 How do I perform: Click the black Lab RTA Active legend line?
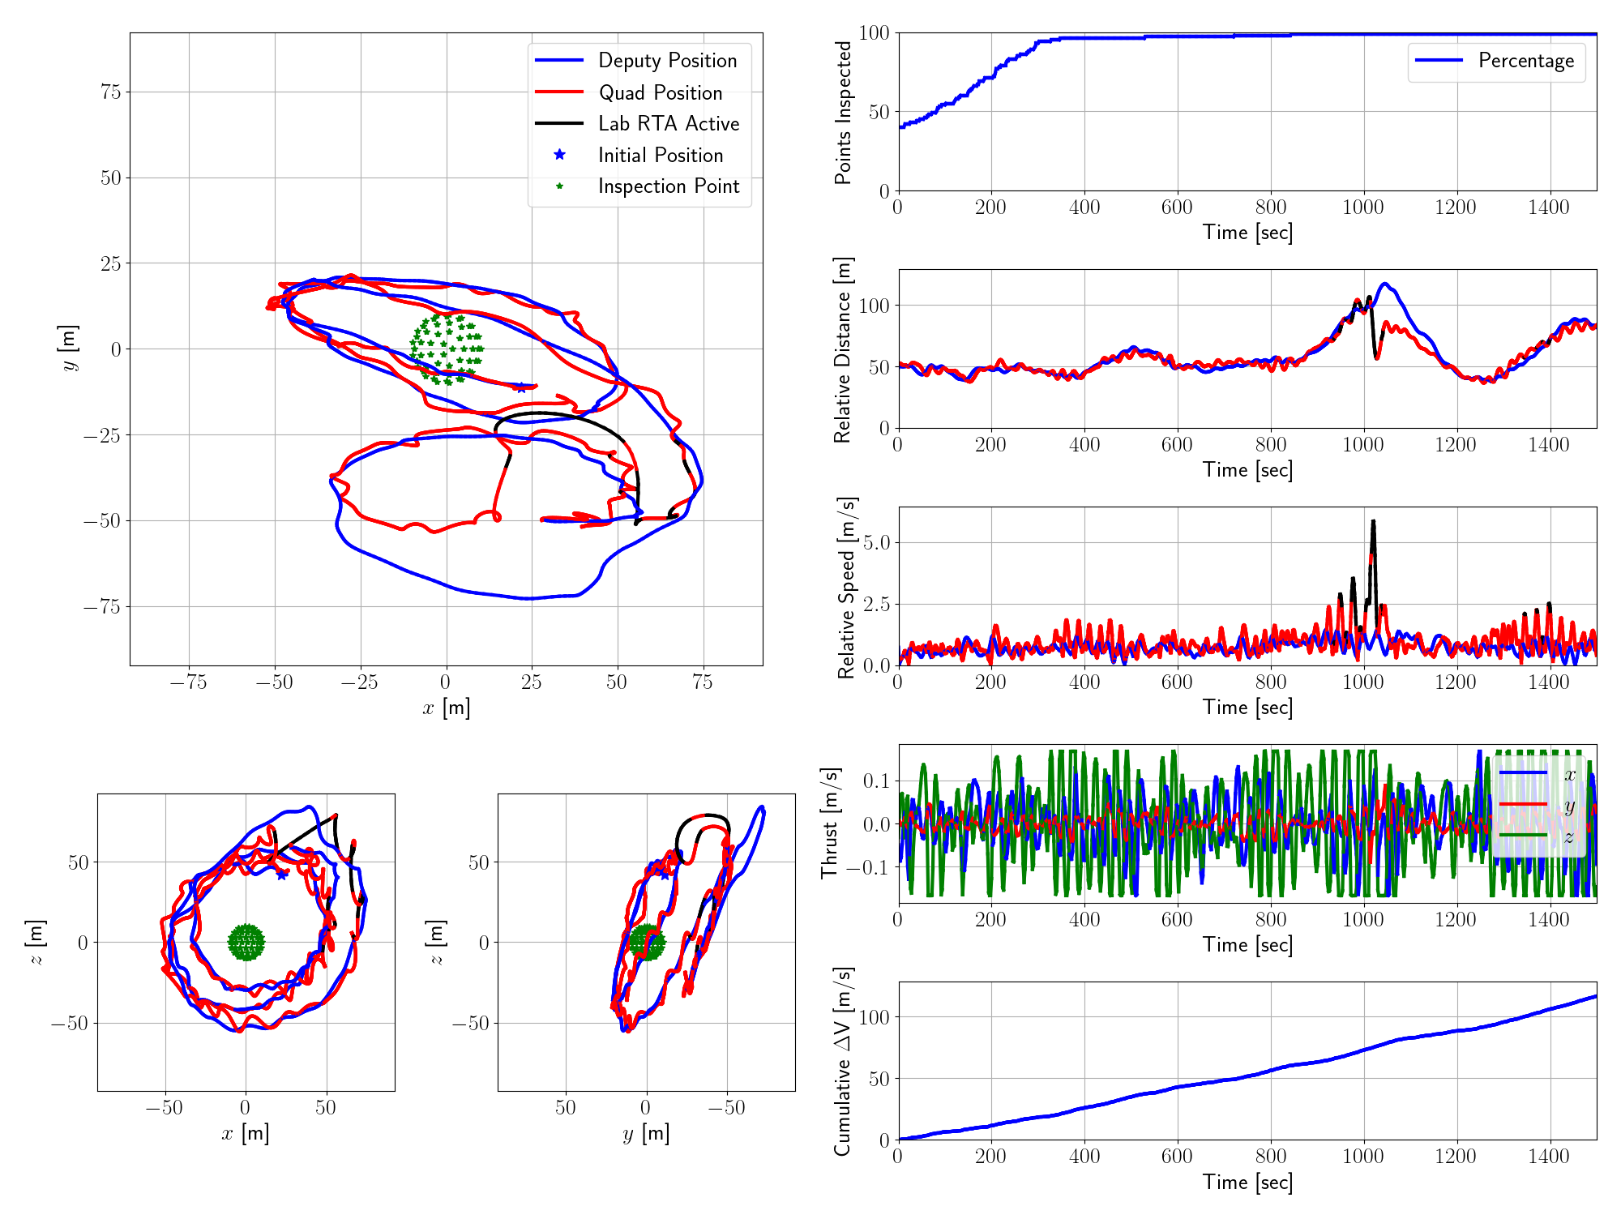click(x=559, y=123)
